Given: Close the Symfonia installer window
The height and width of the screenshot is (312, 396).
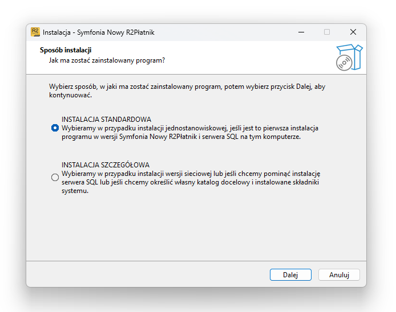Looking at the screenshot, I should point(353,32).
